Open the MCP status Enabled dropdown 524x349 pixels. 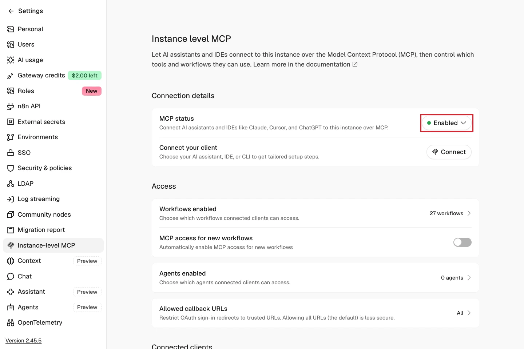[447, 123]
